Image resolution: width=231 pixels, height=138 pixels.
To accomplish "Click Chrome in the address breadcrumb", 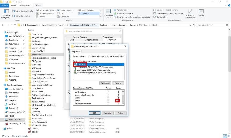I will click(132, 25).
